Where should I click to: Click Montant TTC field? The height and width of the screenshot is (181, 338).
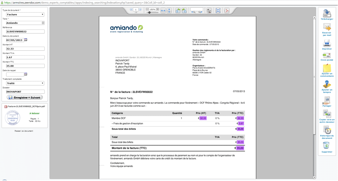pos(25,66)
